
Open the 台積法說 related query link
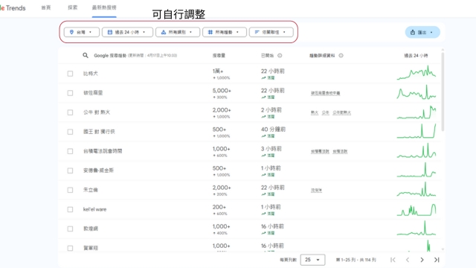pos(340,151)
